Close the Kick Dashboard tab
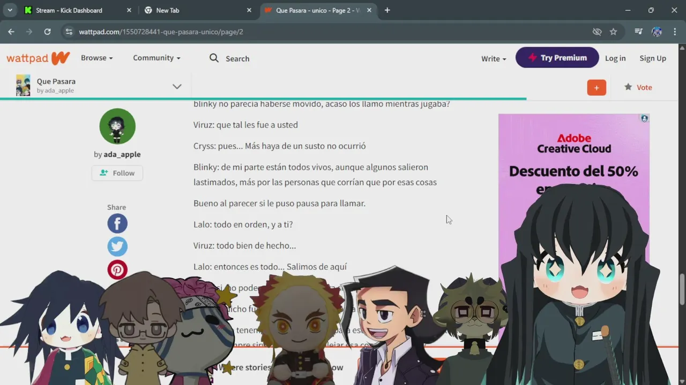 click(129, 10)
